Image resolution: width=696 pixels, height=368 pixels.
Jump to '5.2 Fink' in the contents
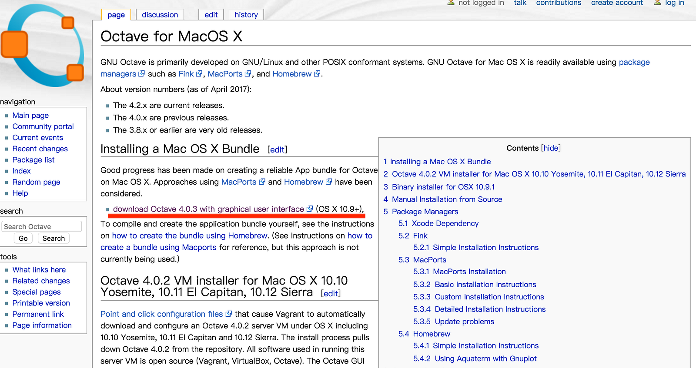(x=413, y=235)
